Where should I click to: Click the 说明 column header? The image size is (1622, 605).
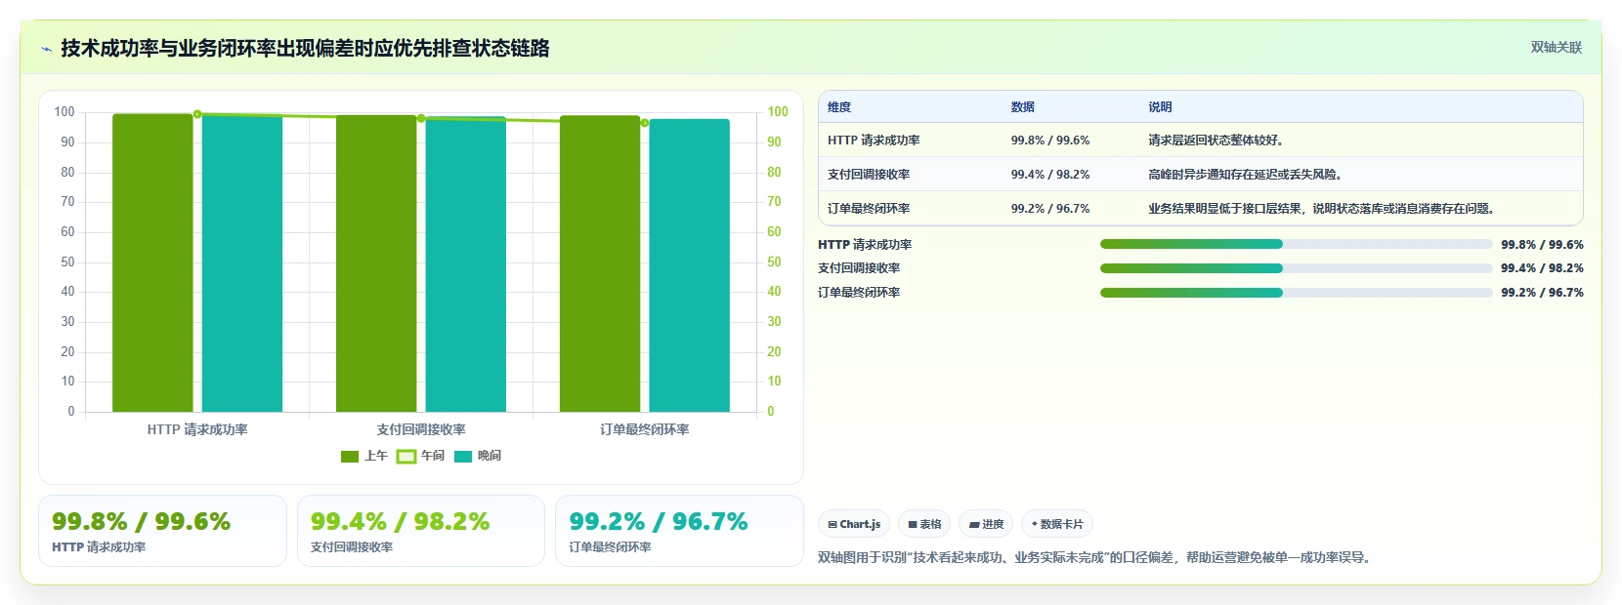tap(1160, 107)
